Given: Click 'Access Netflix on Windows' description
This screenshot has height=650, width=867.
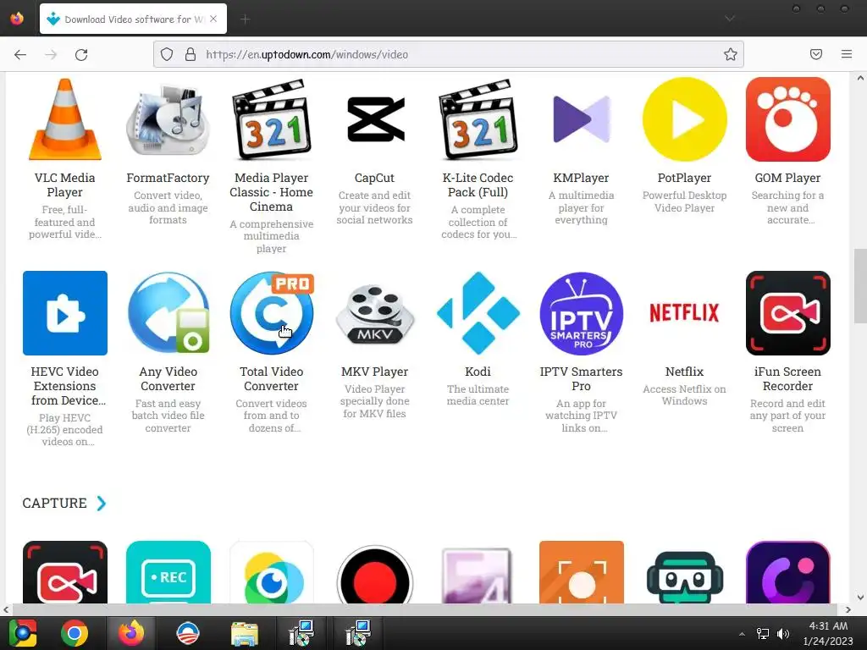Looking at the screenshot, I should [x=684, y=395].
